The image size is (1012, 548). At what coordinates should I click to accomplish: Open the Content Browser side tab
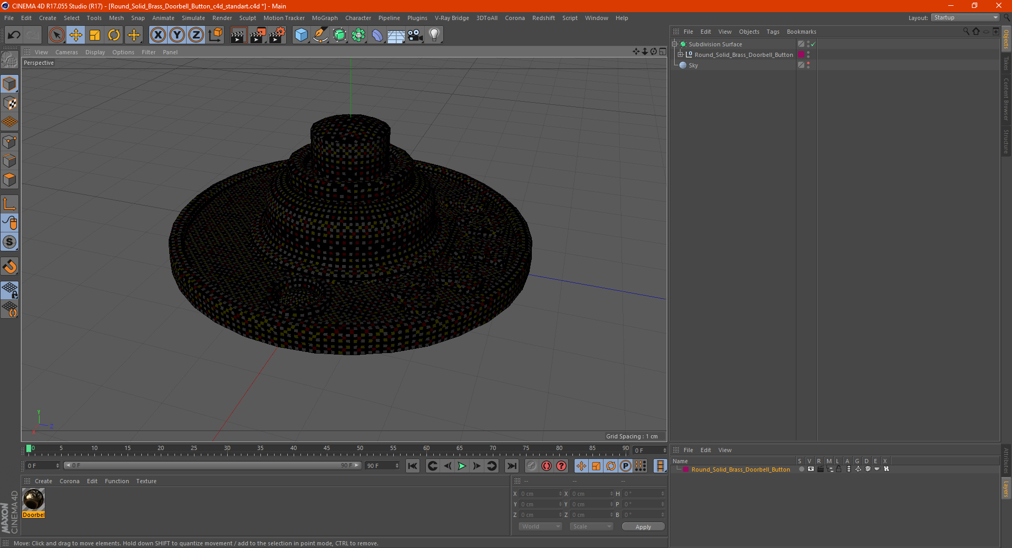[1006, 99]
